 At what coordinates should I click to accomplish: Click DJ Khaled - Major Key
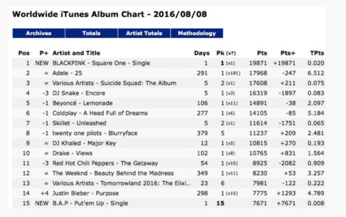click(x=84, y=143)
